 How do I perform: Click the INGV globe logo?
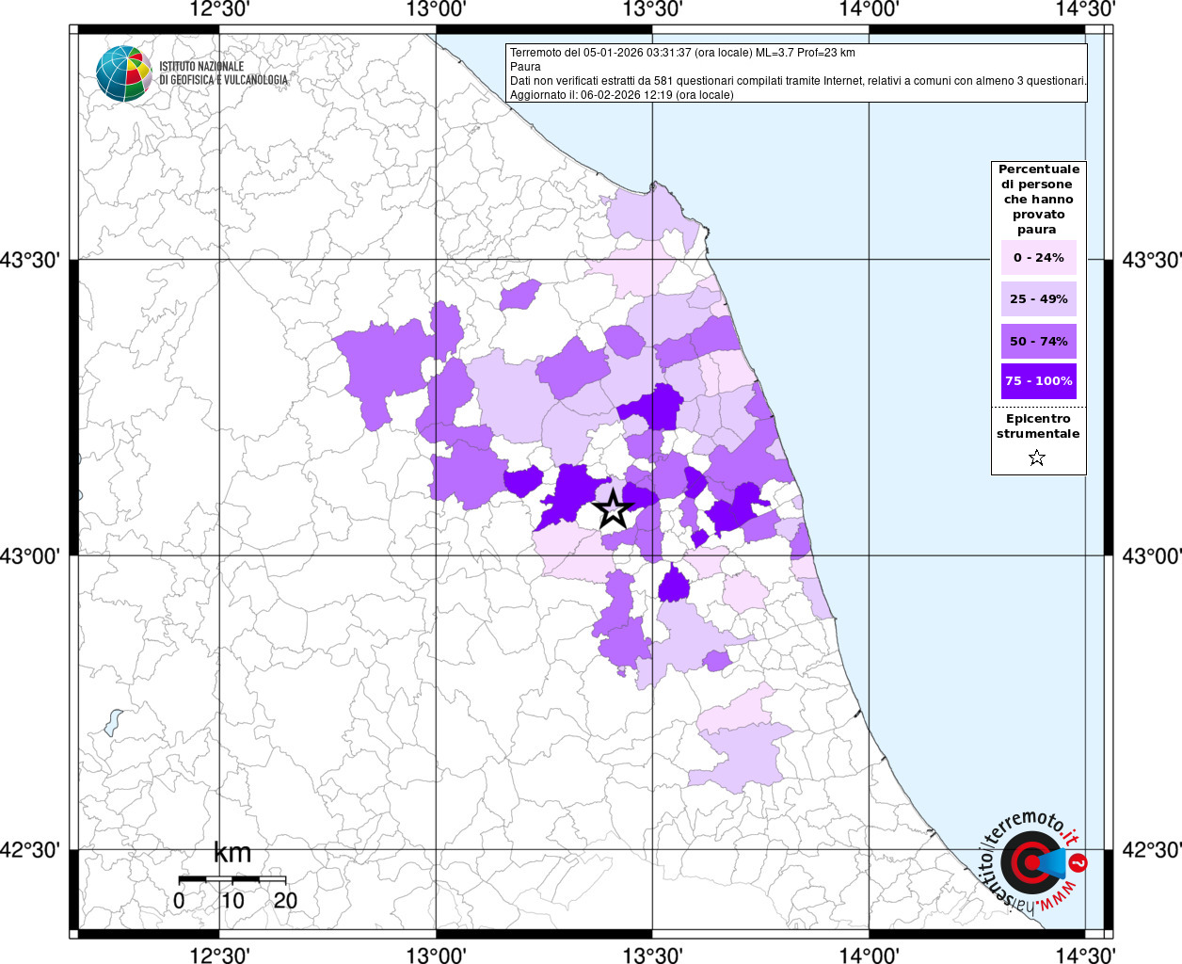(x=123, y=72)
